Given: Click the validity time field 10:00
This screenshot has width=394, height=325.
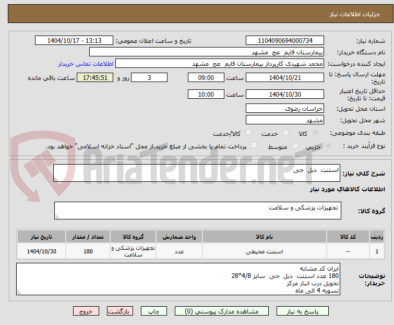Looking at the screenshot, I should point(206,95).
